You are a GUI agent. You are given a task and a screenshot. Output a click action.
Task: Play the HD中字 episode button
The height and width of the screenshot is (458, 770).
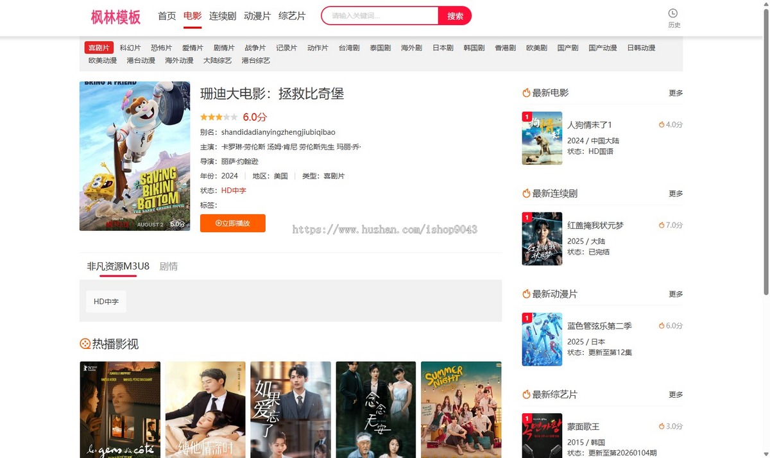pyautogui.click(x=106, y=301)
